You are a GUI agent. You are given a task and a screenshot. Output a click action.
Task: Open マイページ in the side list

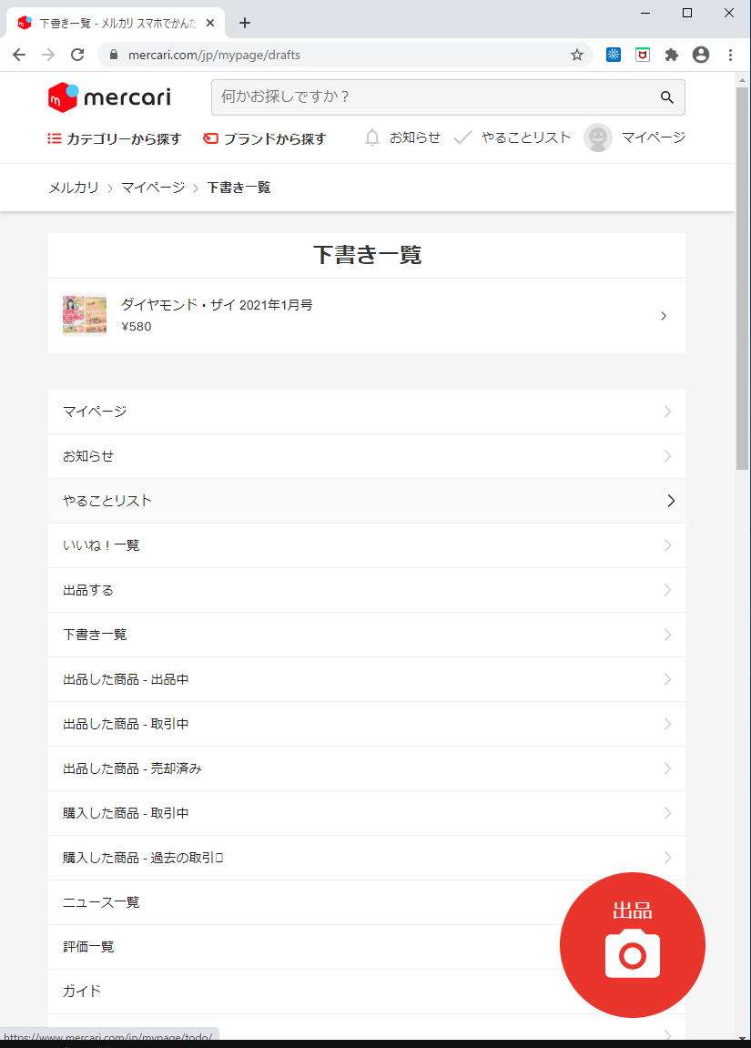[367, 412]
